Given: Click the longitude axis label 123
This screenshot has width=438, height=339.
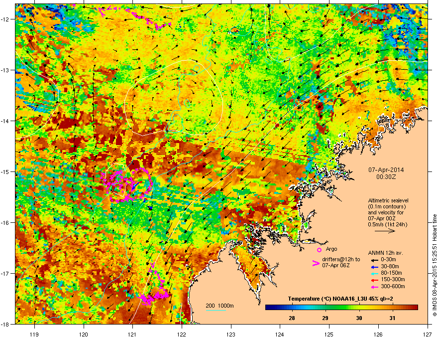Looking at the screenshot, I should coord(231,334).
